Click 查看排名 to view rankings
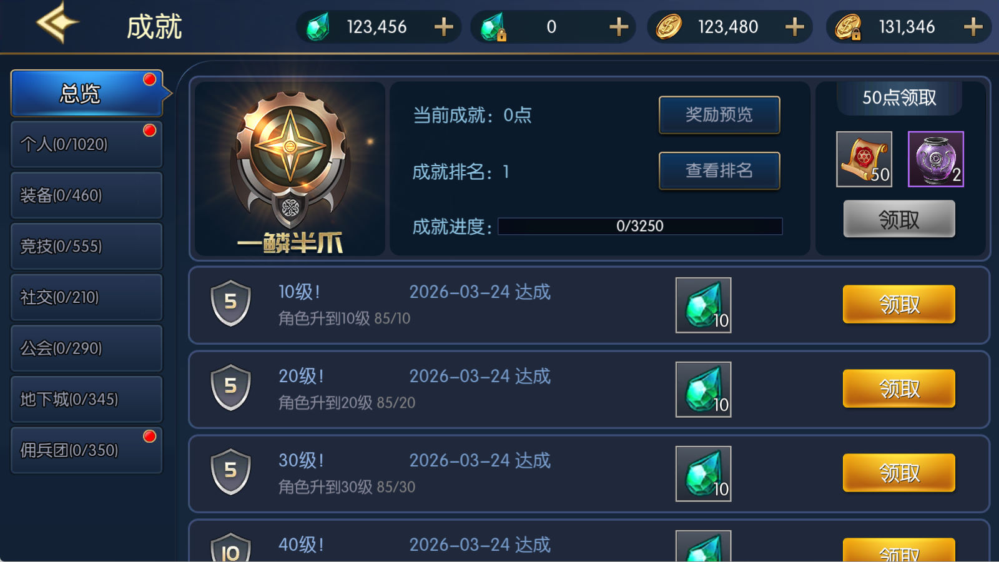999x562 pixels. [x=719, y=170]
